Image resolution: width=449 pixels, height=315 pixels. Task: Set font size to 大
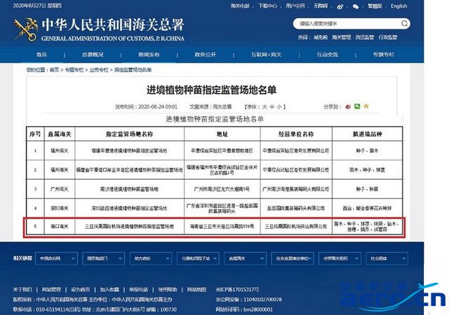click(264, 107)
